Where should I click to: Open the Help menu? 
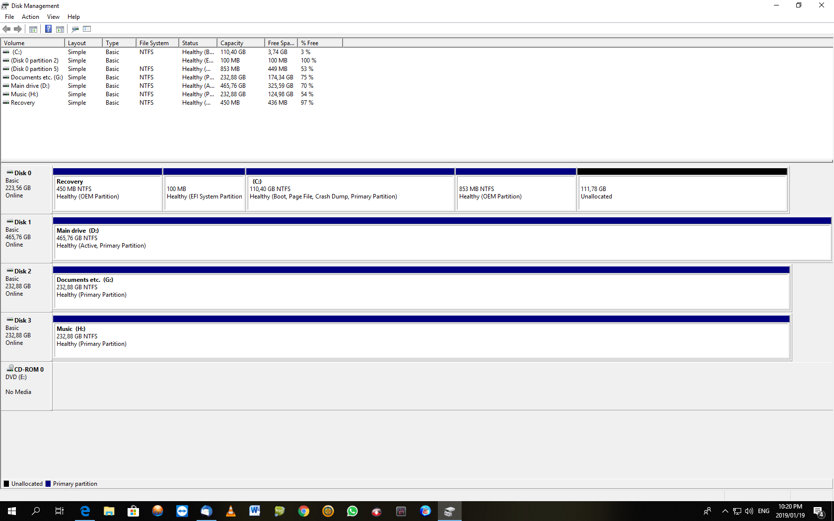73,17
